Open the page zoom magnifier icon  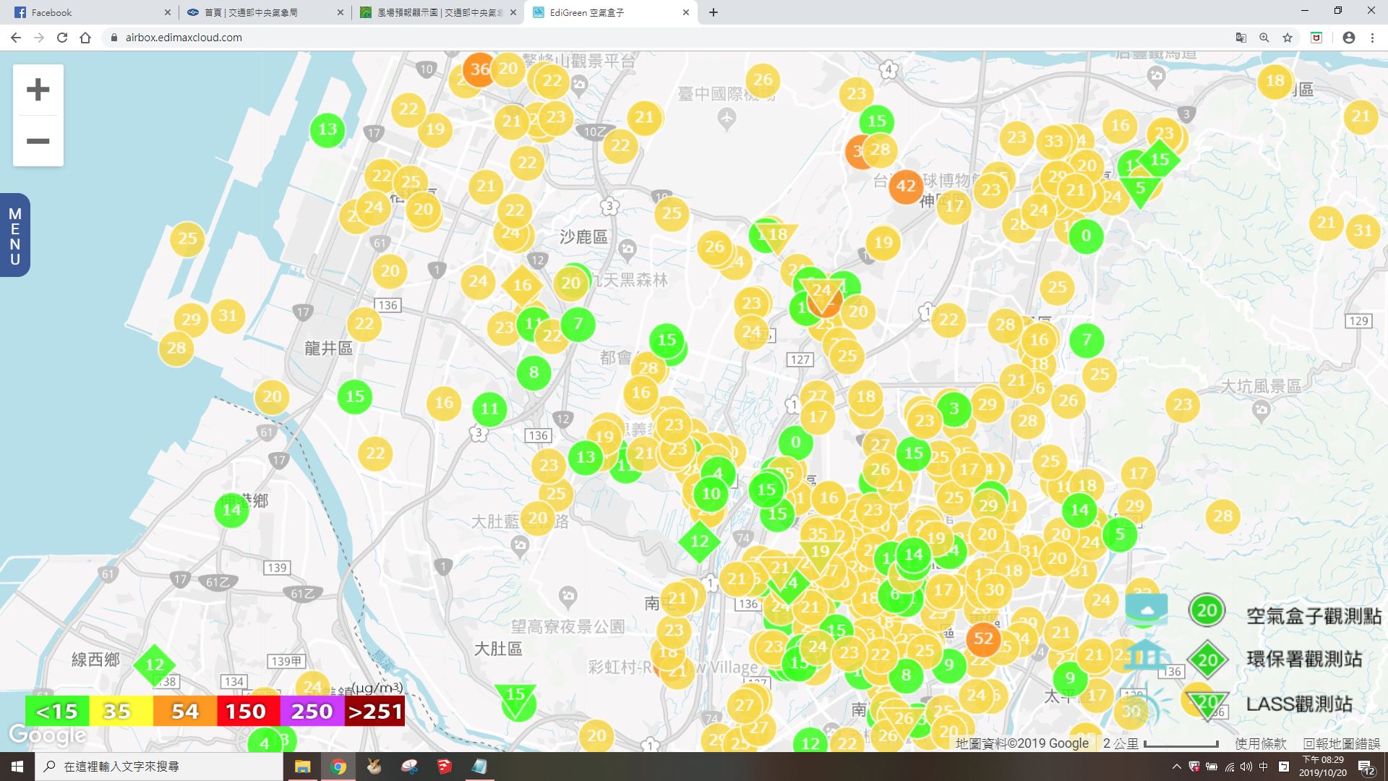click(x=1264, y=38)
